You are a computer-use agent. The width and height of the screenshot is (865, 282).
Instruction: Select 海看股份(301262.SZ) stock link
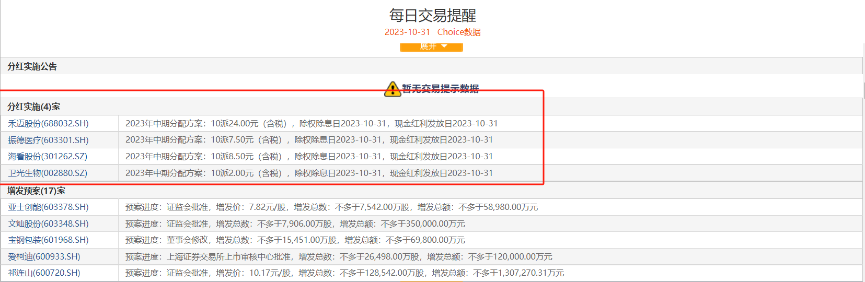[48, 157]
